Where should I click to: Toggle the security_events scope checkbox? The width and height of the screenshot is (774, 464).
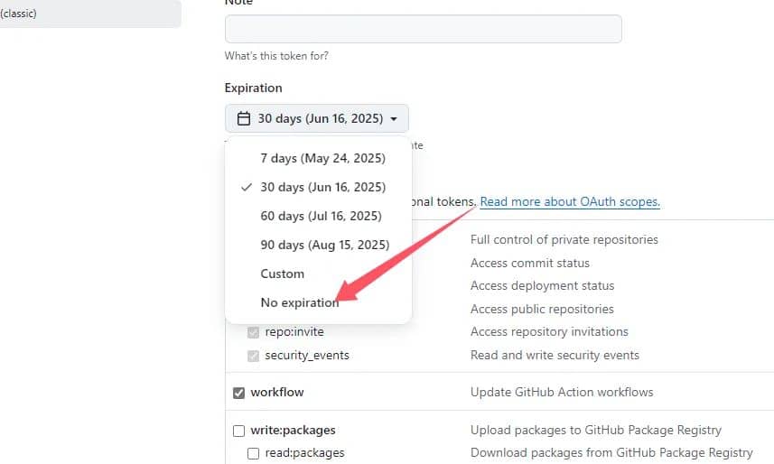pyautogui.click(x=253, y=356)
